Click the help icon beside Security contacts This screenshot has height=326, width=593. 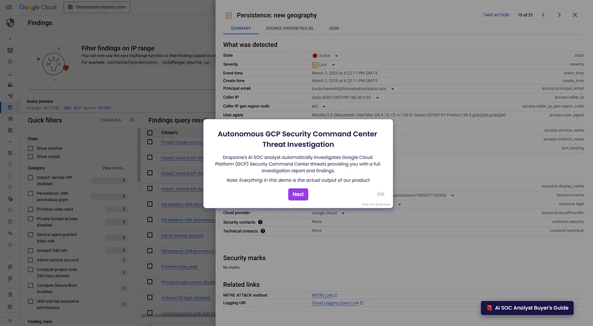coord(259,222)
